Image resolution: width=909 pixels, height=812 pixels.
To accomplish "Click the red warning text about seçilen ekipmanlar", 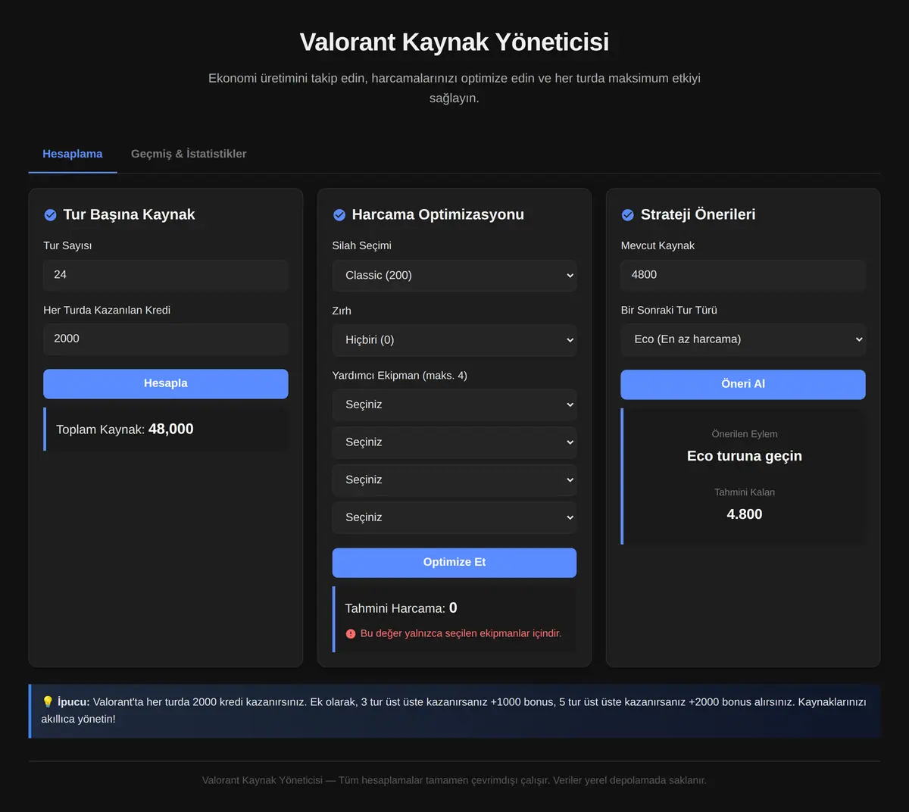I will point(461,633).
